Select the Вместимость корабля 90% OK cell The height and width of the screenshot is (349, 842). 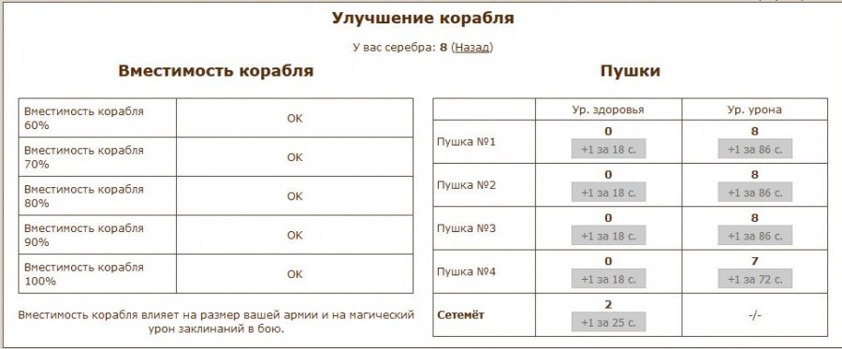(x=295, y=235)
